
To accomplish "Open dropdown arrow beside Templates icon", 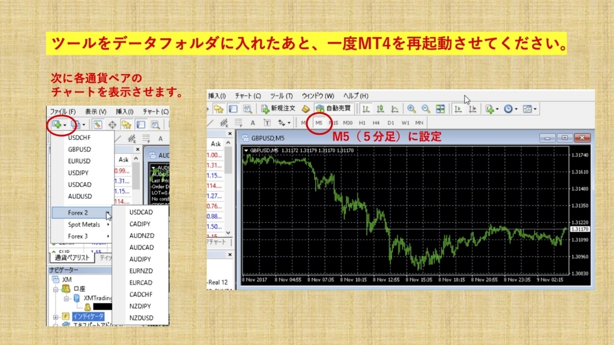I will (x=535, y=109).
